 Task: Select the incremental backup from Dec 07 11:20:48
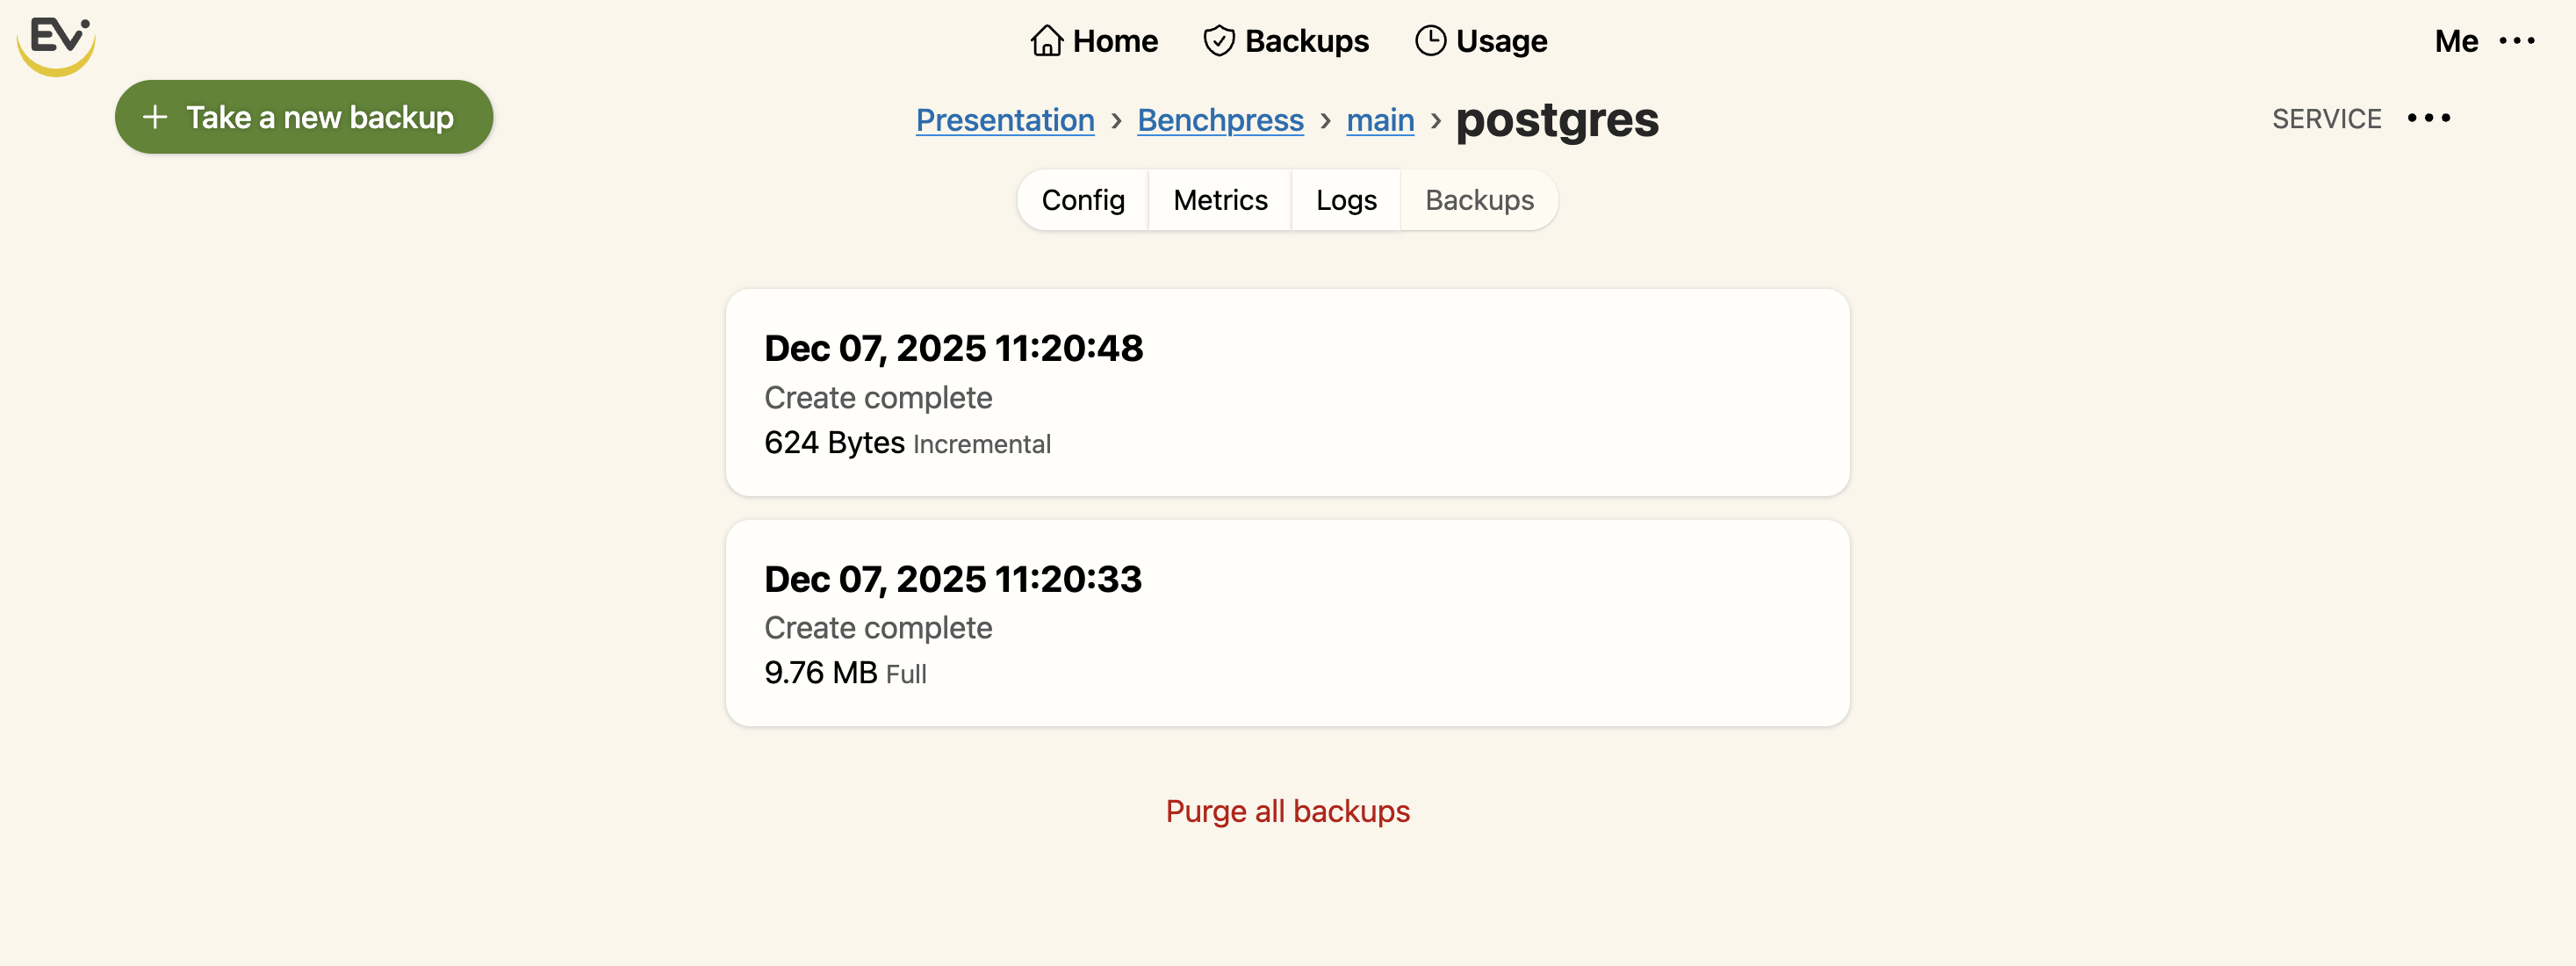coord(1288,392)
